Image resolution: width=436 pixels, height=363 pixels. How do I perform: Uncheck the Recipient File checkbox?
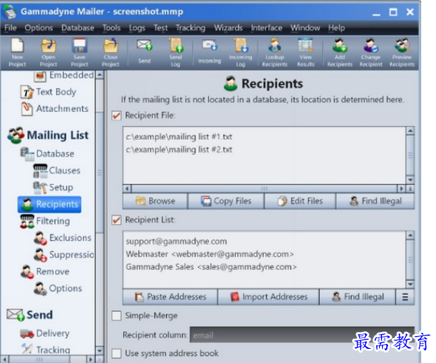point(117,116)
